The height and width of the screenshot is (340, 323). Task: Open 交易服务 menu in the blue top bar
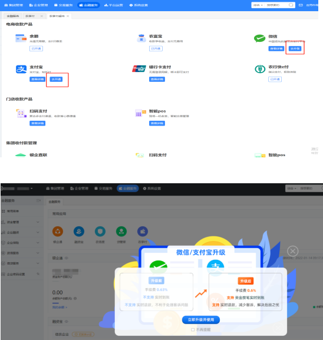point(64,5)
